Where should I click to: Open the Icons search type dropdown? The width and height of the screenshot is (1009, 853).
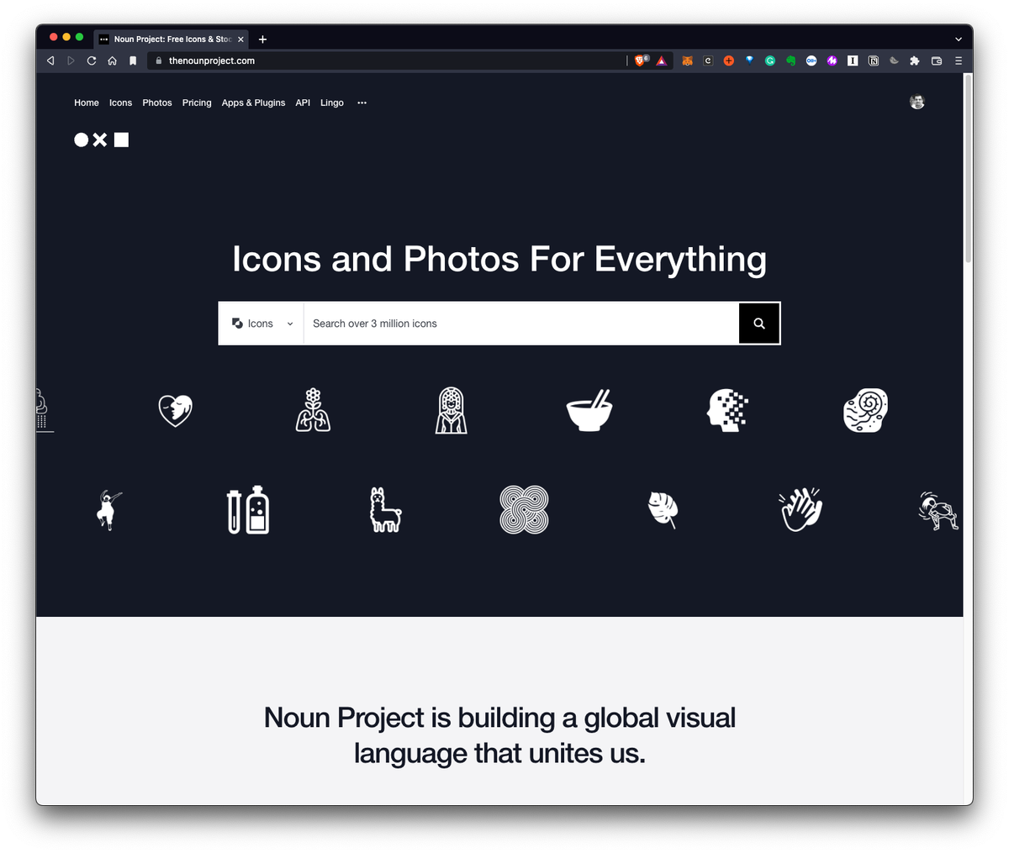tap(261, 323)
